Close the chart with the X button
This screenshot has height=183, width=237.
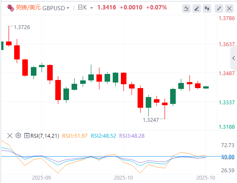click(x=229, y=9)
